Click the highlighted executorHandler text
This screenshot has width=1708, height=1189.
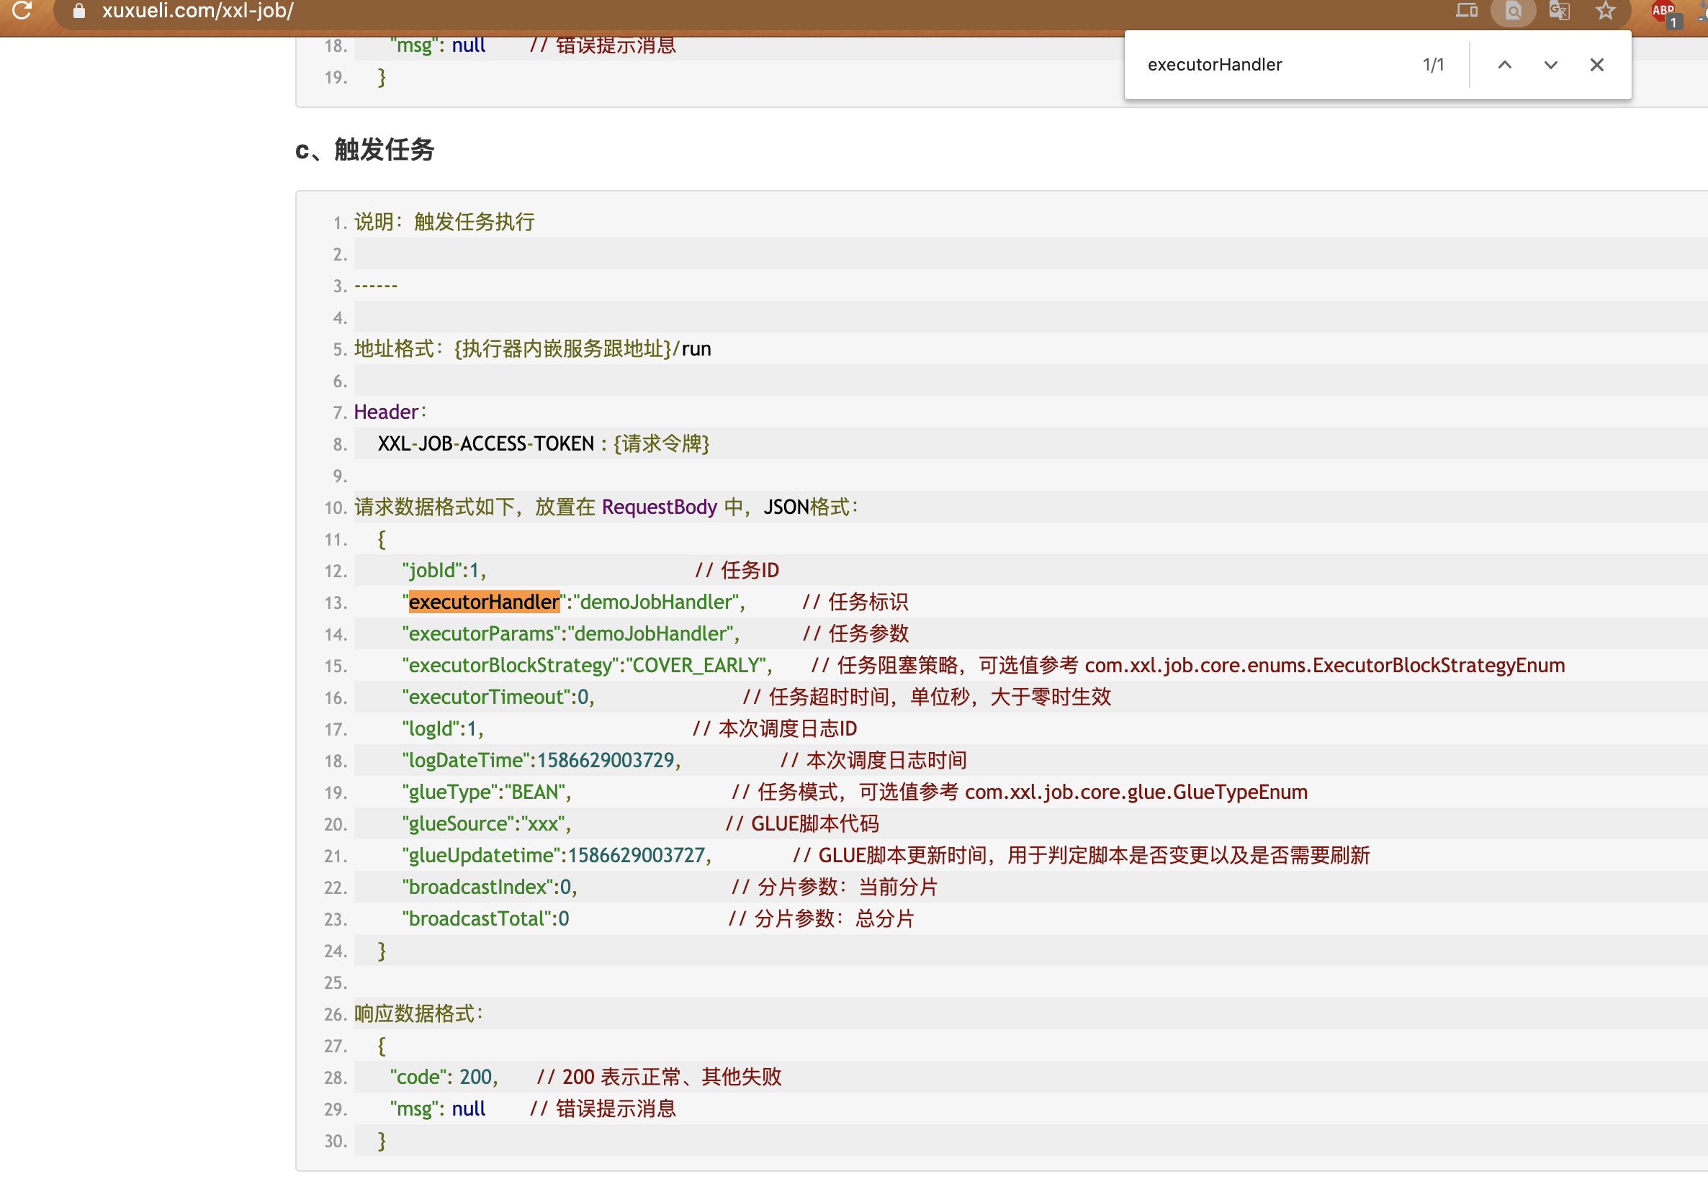(484, 602)
